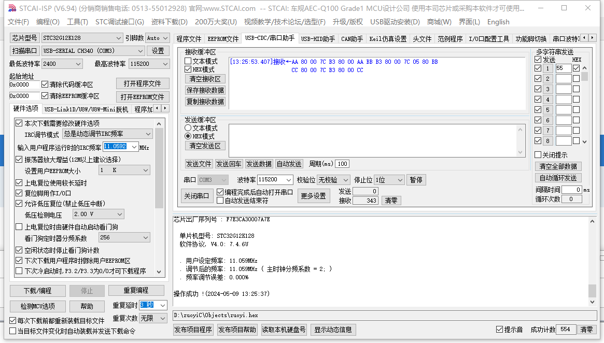Expand pin count Auto dropdown
This screenshot has height=343, width=604.
[165, 38]
